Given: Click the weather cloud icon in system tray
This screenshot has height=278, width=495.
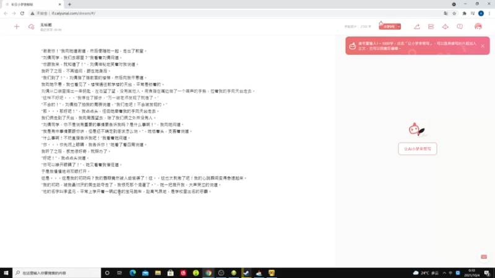Looking at the screenshot, I should click(x=416, y=273).
